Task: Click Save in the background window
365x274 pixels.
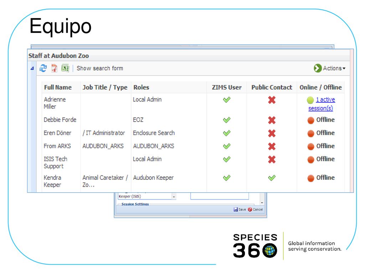Action: pos(240,209)
